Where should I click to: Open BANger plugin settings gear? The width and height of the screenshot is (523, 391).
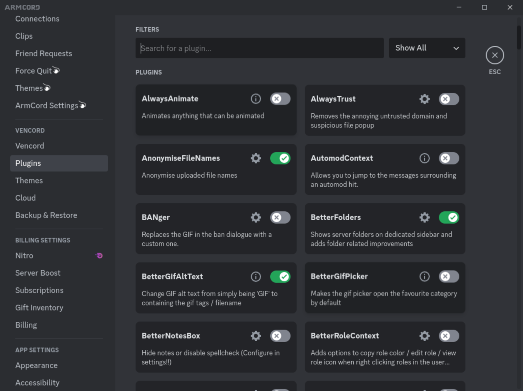(256, 217)
